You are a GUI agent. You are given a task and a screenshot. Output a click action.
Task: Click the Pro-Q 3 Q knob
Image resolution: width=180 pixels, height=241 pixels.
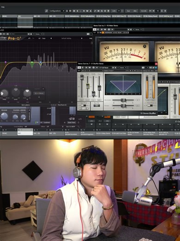pos(27,93)
